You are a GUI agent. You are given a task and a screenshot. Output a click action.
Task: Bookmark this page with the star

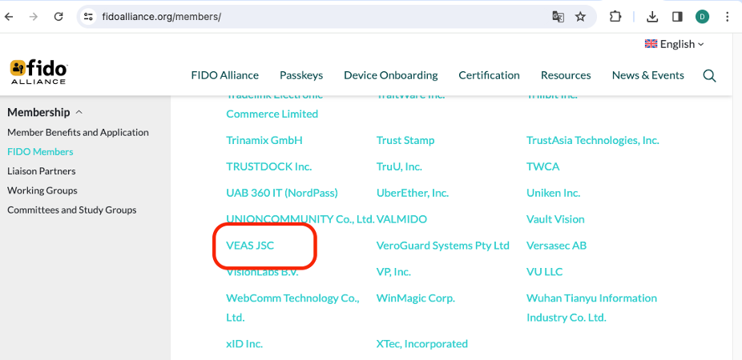pos(580,17)
